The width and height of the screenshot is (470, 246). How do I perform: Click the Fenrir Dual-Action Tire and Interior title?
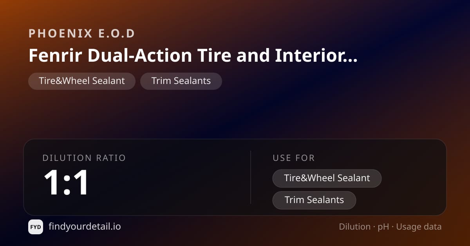tap(193, 56)
